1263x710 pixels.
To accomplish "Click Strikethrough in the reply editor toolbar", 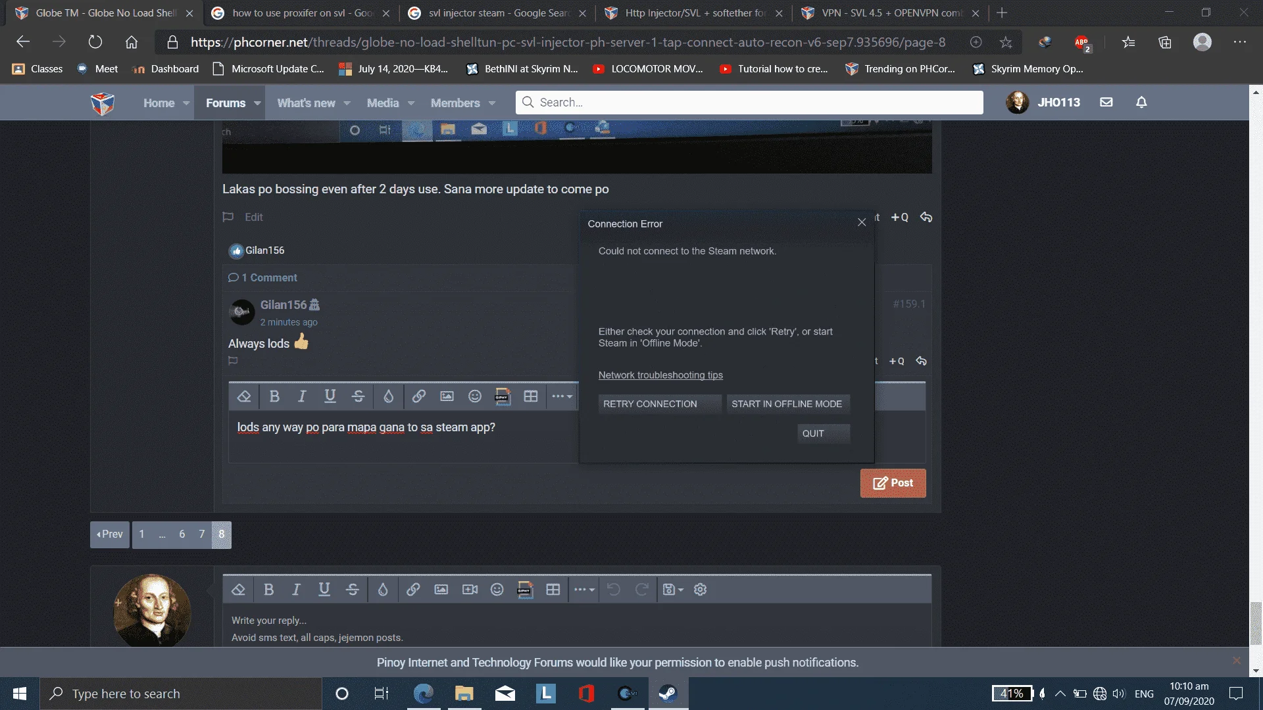I will (x=352, y=590).
